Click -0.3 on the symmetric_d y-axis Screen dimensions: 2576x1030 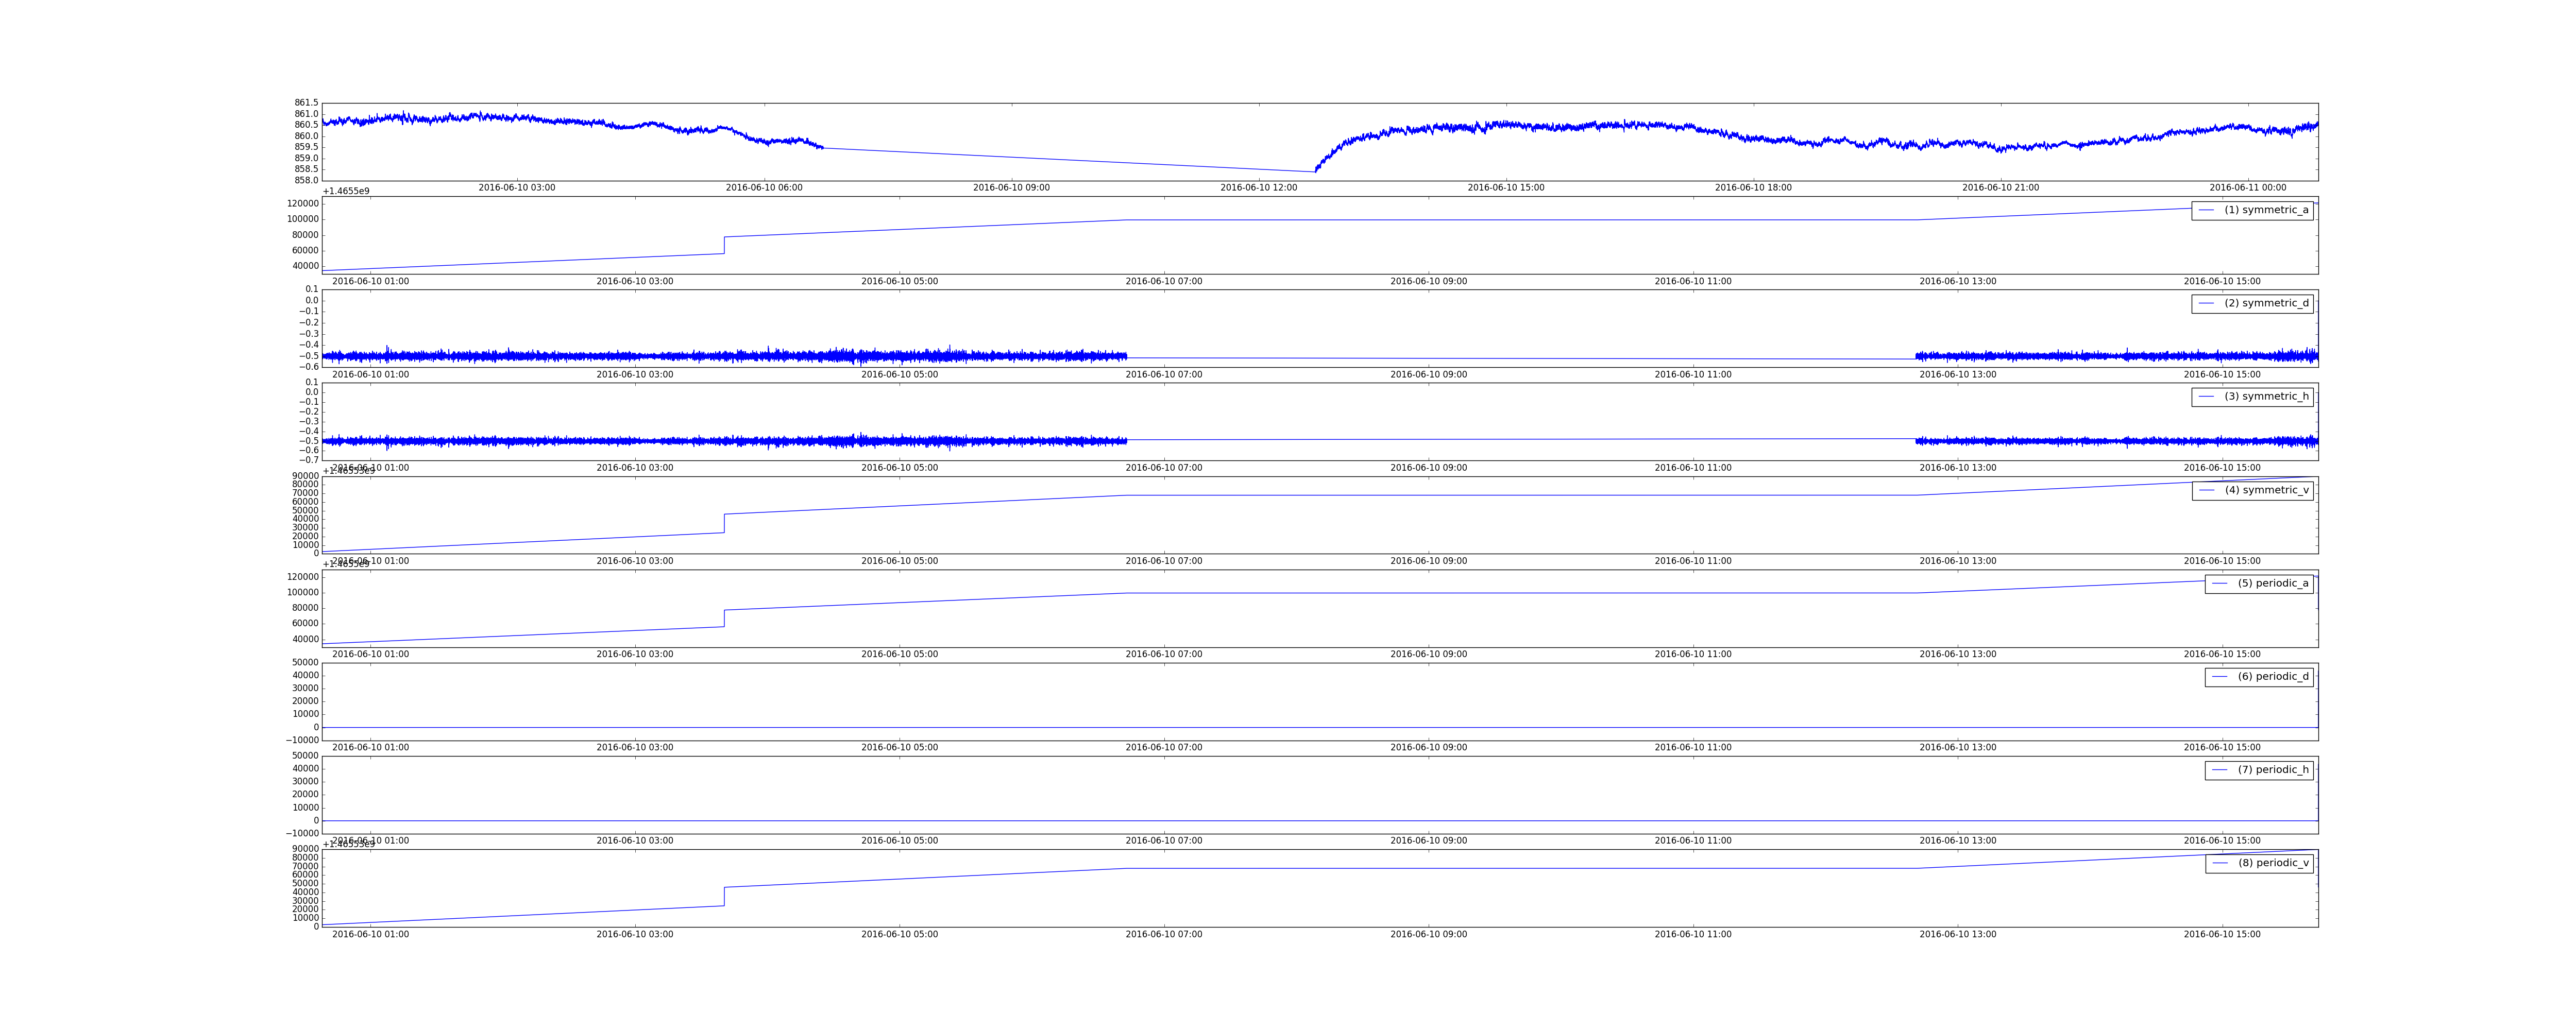click(309, 334)
